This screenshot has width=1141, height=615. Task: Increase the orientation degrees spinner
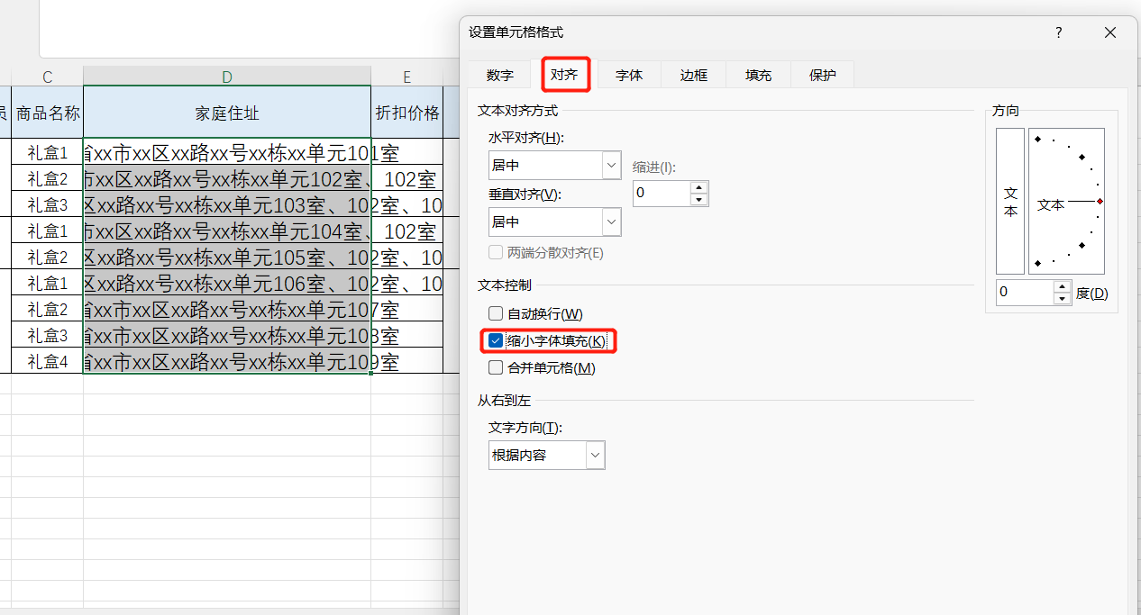(1063, 287)
